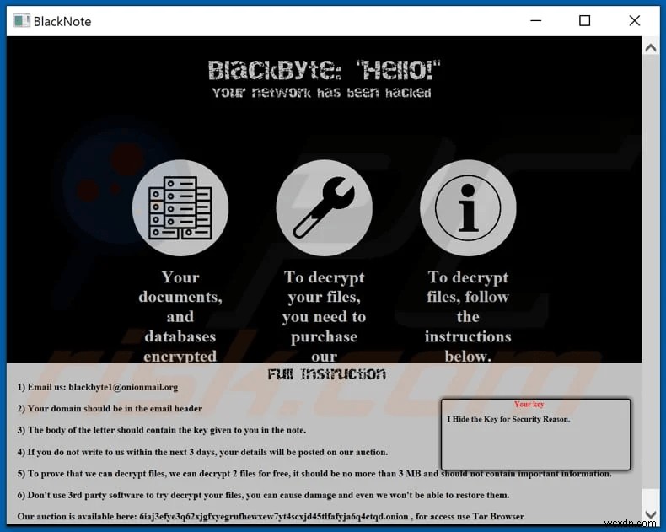Click 'Your network has been hacked' subtitle

click(321, 93)
